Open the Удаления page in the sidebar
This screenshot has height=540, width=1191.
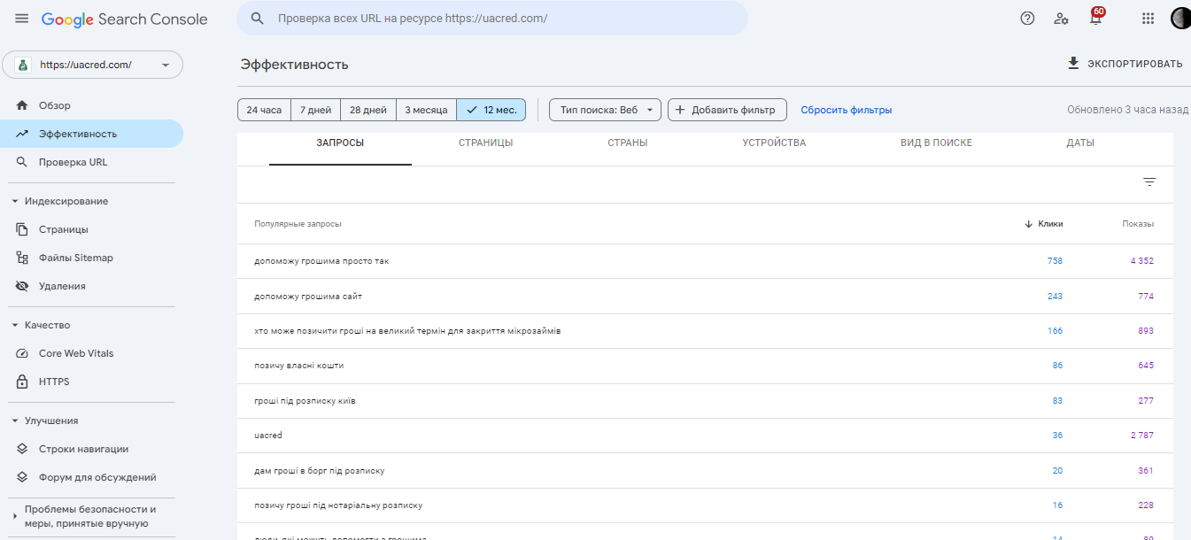(x=92, y=286)
